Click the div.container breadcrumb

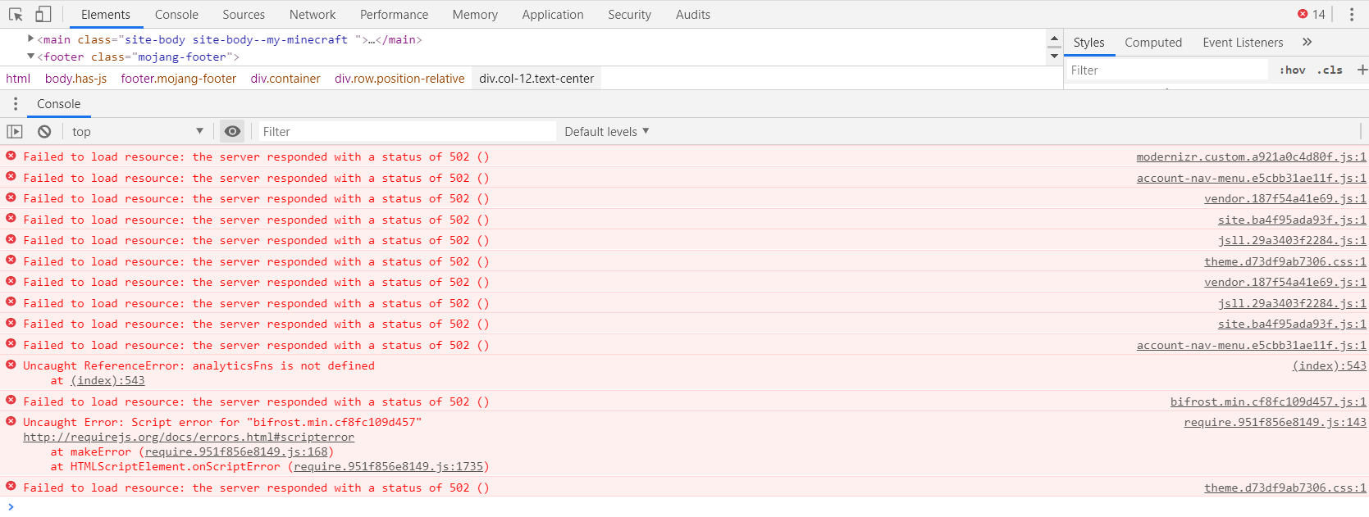coord(285,79)
